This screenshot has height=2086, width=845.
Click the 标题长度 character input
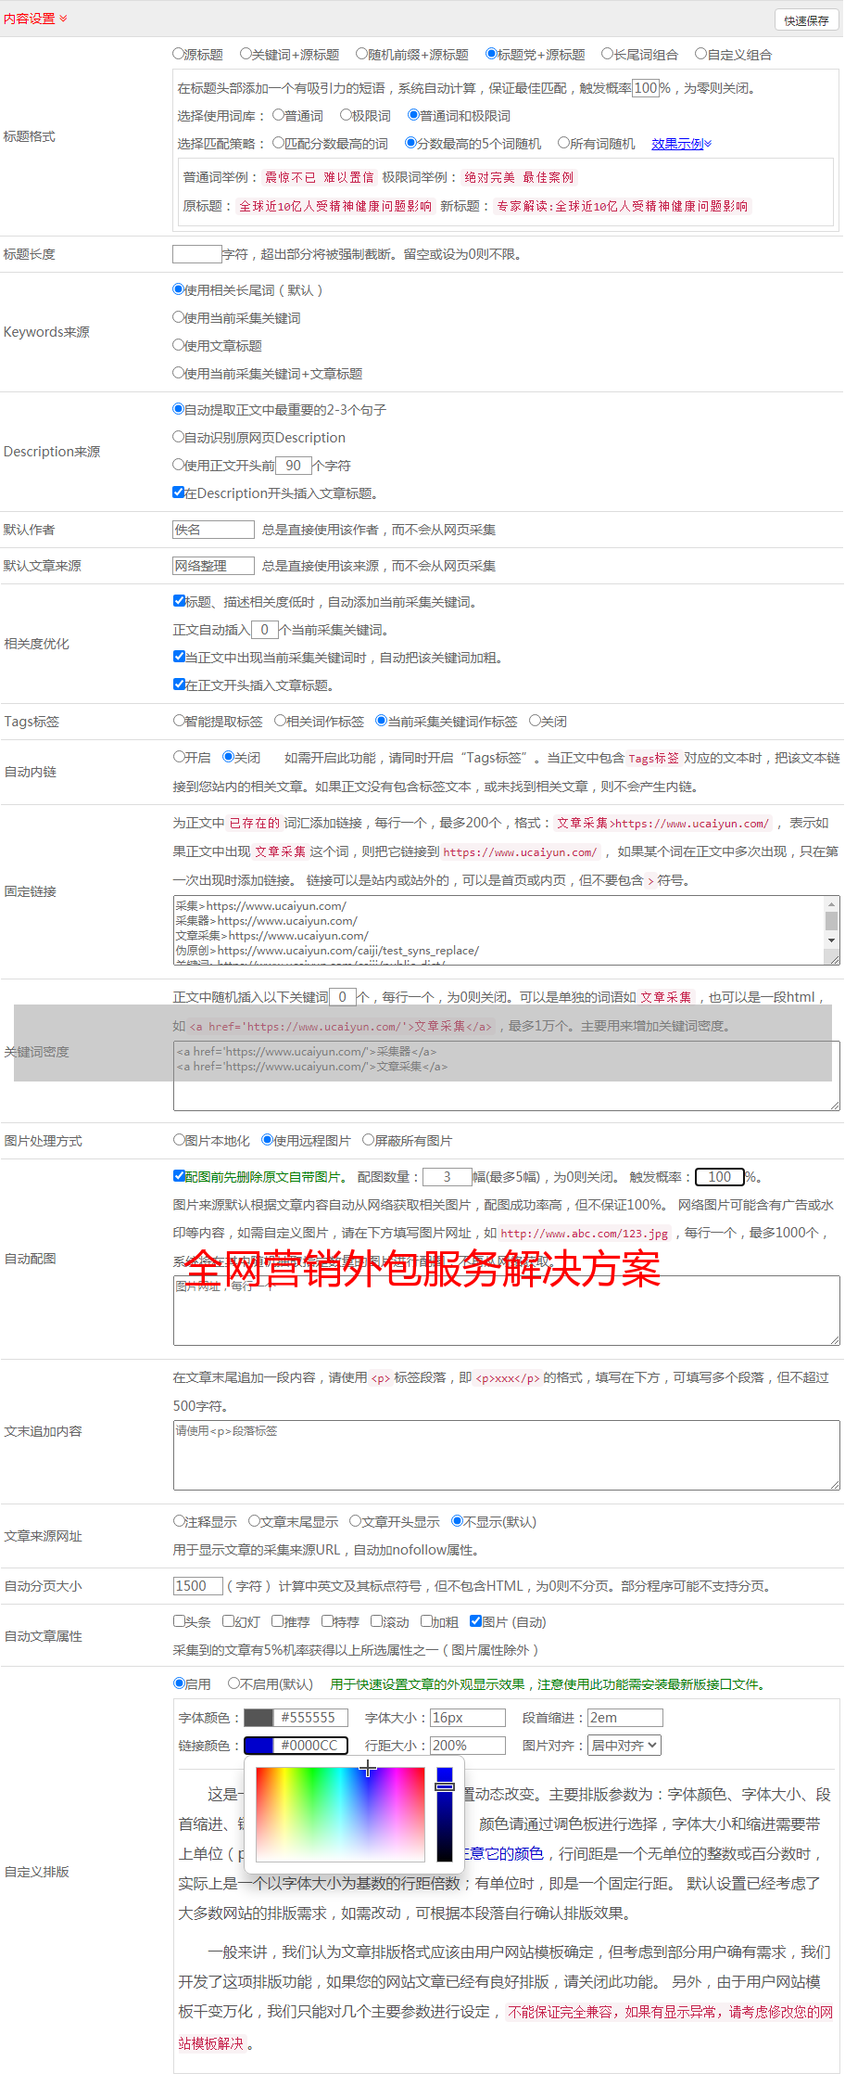197,254
